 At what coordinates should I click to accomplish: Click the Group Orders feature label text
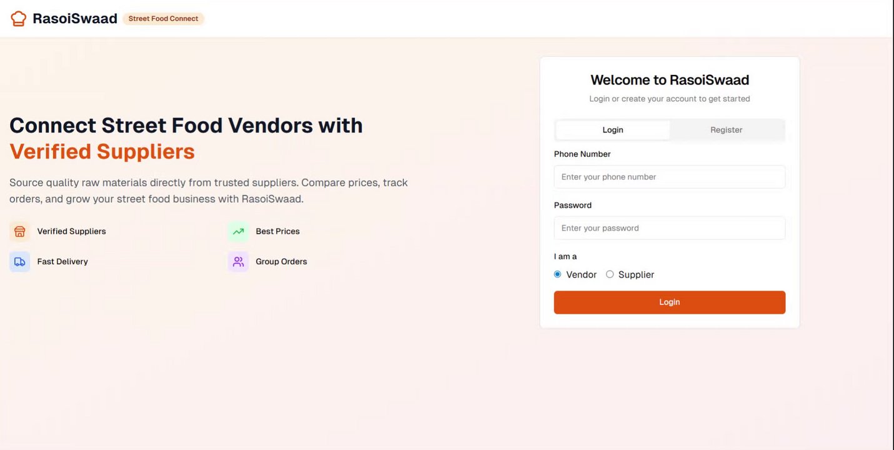coord(281,262)
